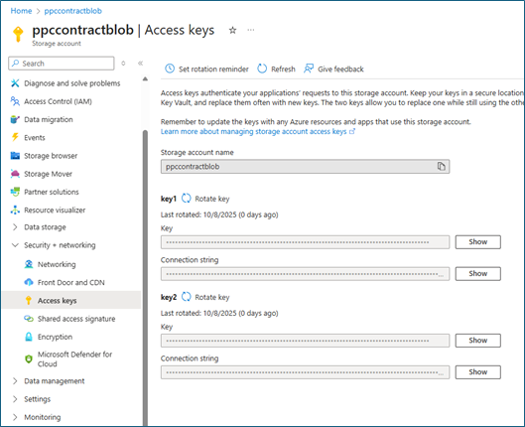Open Front Door and CDN page

[x=71, y=282]
